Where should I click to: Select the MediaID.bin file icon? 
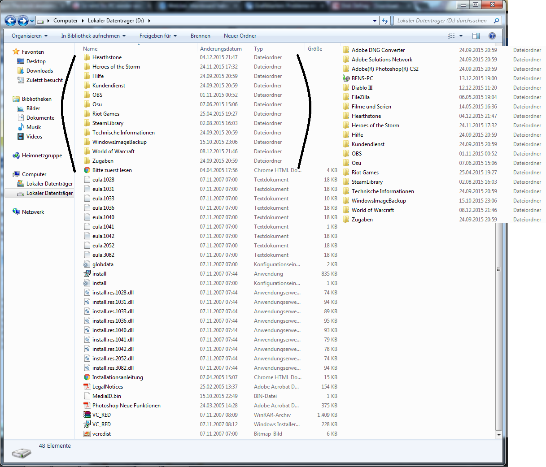(87, 396)
